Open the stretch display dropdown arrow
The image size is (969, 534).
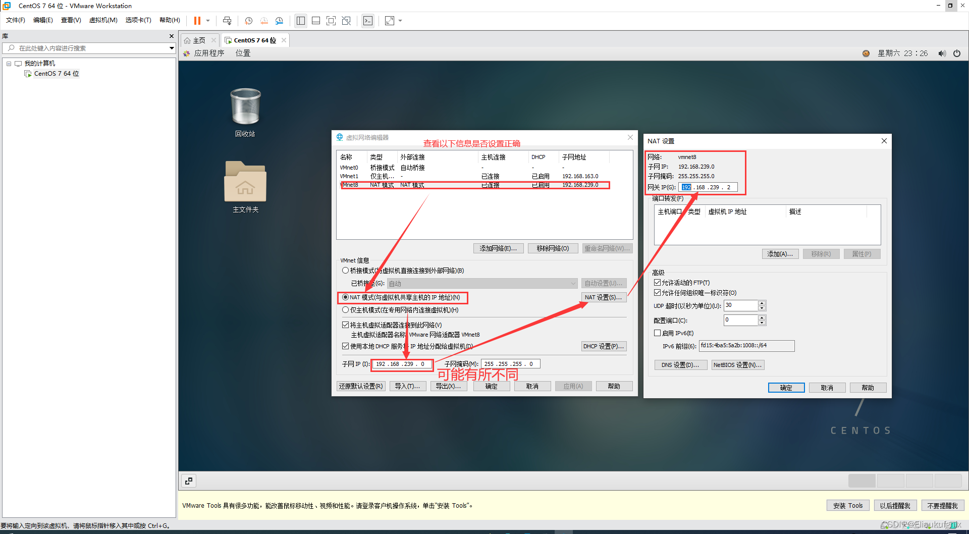401,21
